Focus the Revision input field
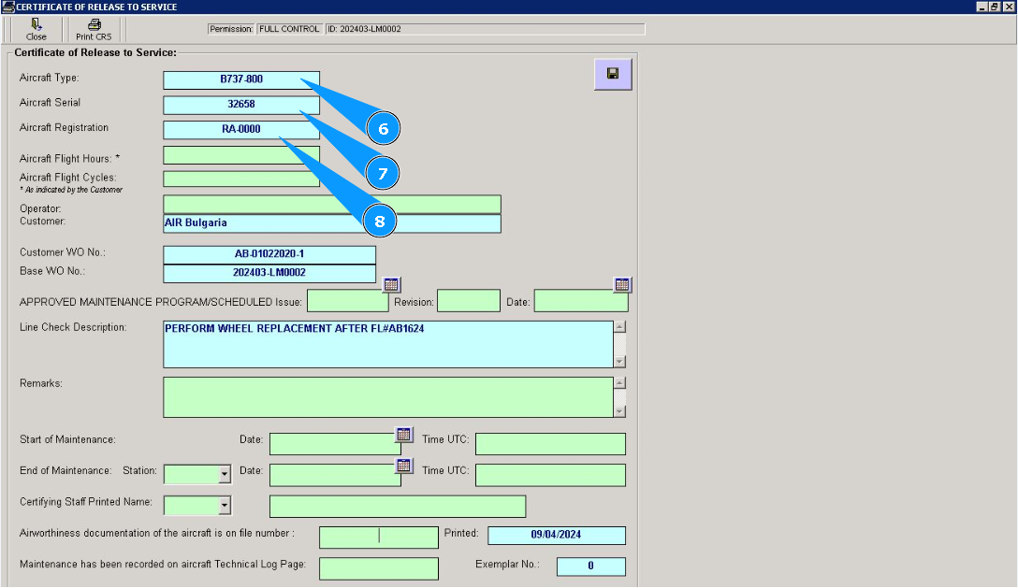This screenshot has width=1018, height=588. pos(468,301)
